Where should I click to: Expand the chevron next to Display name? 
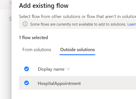click(x=68, y=69)
